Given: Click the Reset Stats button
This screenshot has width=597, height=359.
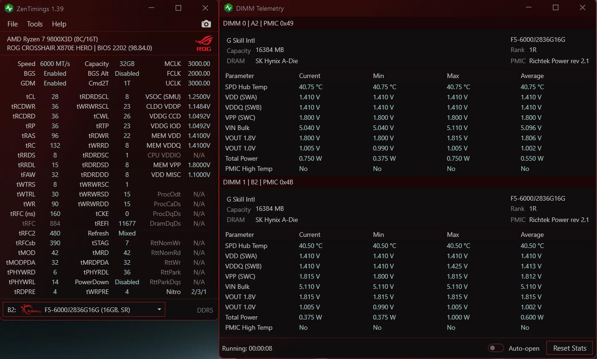Looking at the screenshot, I should [570, 348].
